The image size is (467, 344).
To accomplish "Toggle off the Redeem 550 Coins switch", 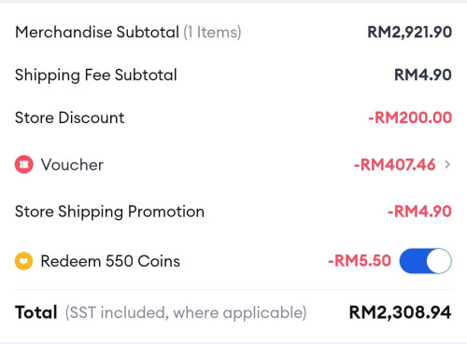I will [426, 261].
